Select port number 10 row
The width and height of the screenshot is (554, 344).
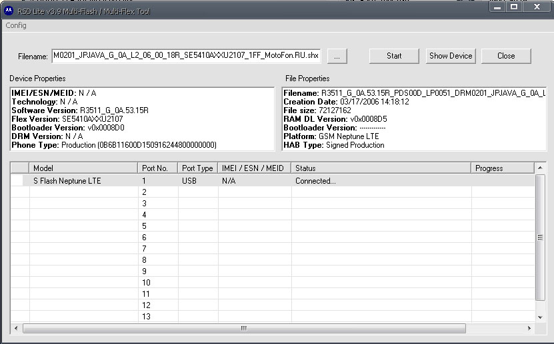pos(273,282)
